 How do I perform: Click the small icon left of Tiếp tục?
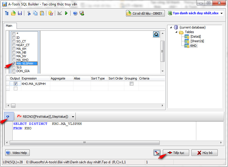(157, 153)
